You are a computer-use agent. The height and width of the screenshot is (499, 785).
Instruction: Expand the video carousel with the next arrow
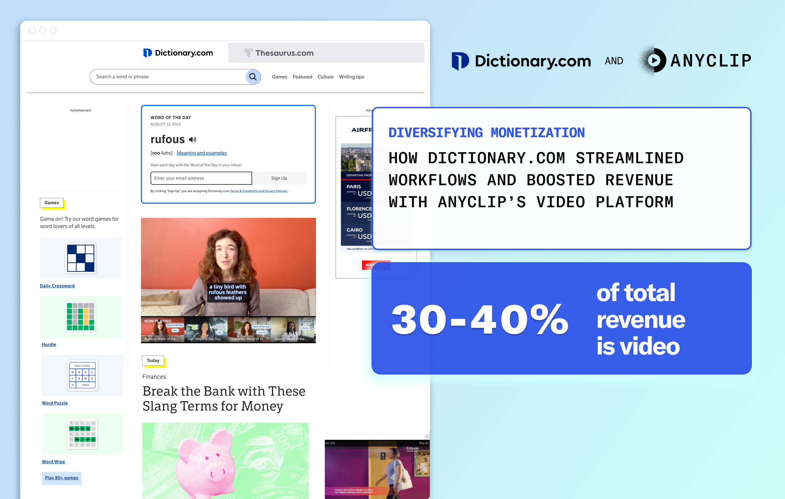[x=313, y=330]
